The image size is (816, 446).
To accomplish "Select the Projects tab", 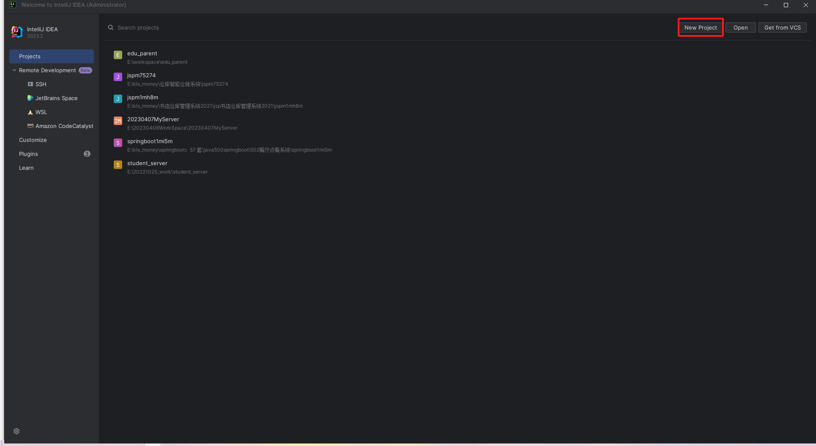I will 52,56.
